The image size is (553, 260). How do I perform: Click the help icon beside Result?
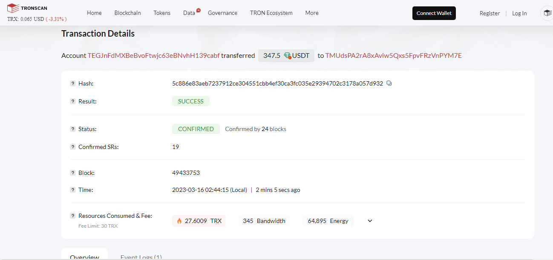pyautogui.click(x=73, y=101)
